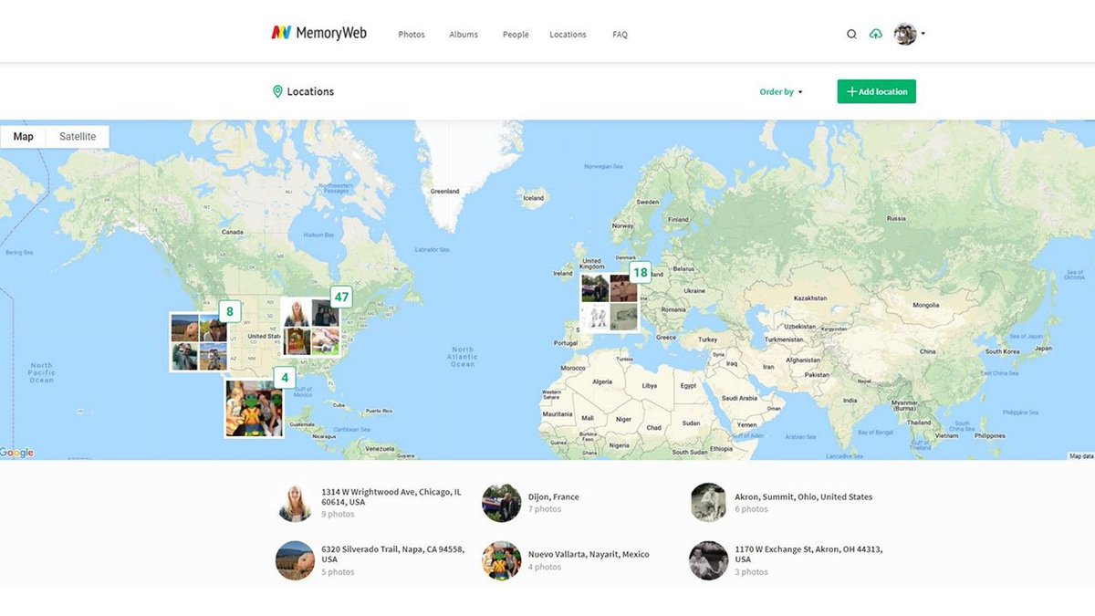Open the dropdown arrow next to Order by
Viewport: 1095px width, 616px height.
pyautogui.click(x=802, y=91)
